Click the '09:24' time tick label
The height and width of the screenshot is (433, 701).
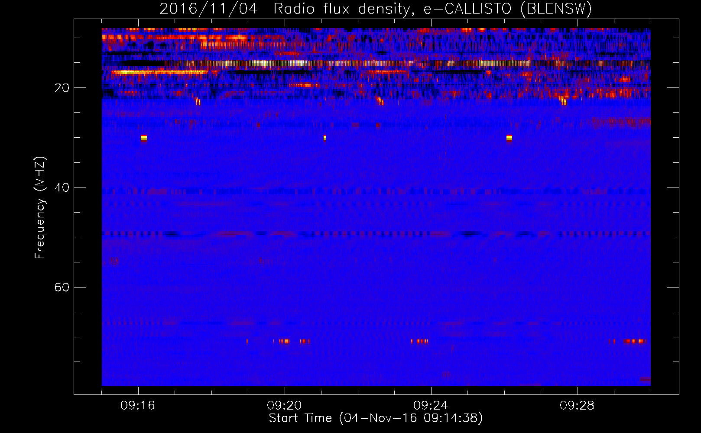click(x=431, y=406)
